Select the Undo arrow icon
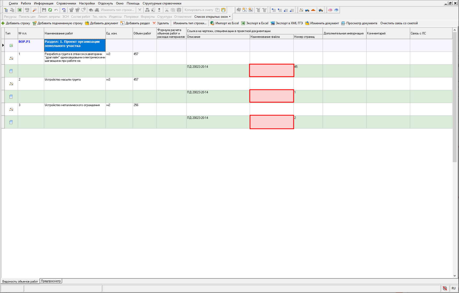This screenshot has width=459, height=293. pos(56,10)
